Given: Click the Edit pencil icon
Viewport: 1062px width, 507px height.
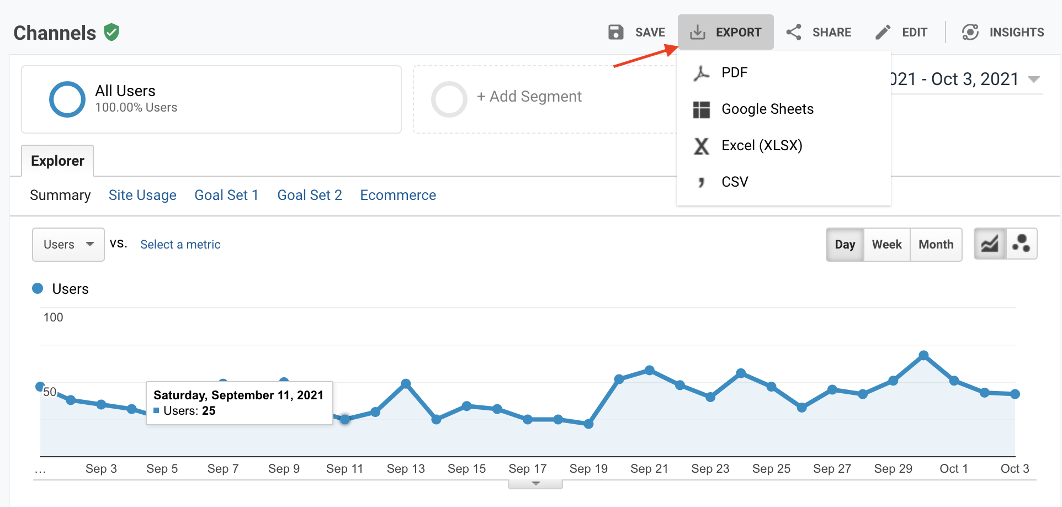Looking at the screenshot, I should click(883, 32).
